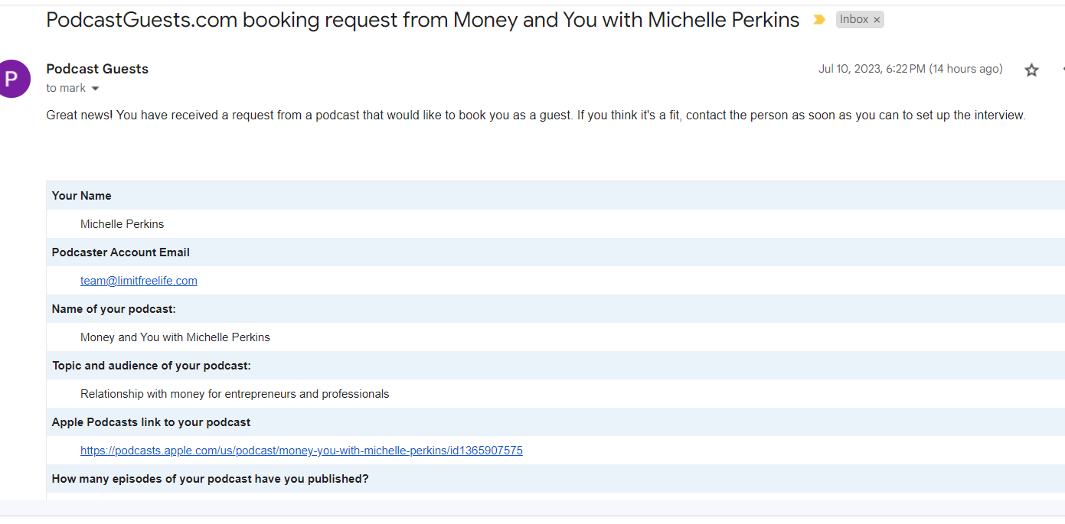The height and width of the screenshot is (524, 1065).
Task: Click the 'Podcaster Account Email' row header
Action: (120, 252)
